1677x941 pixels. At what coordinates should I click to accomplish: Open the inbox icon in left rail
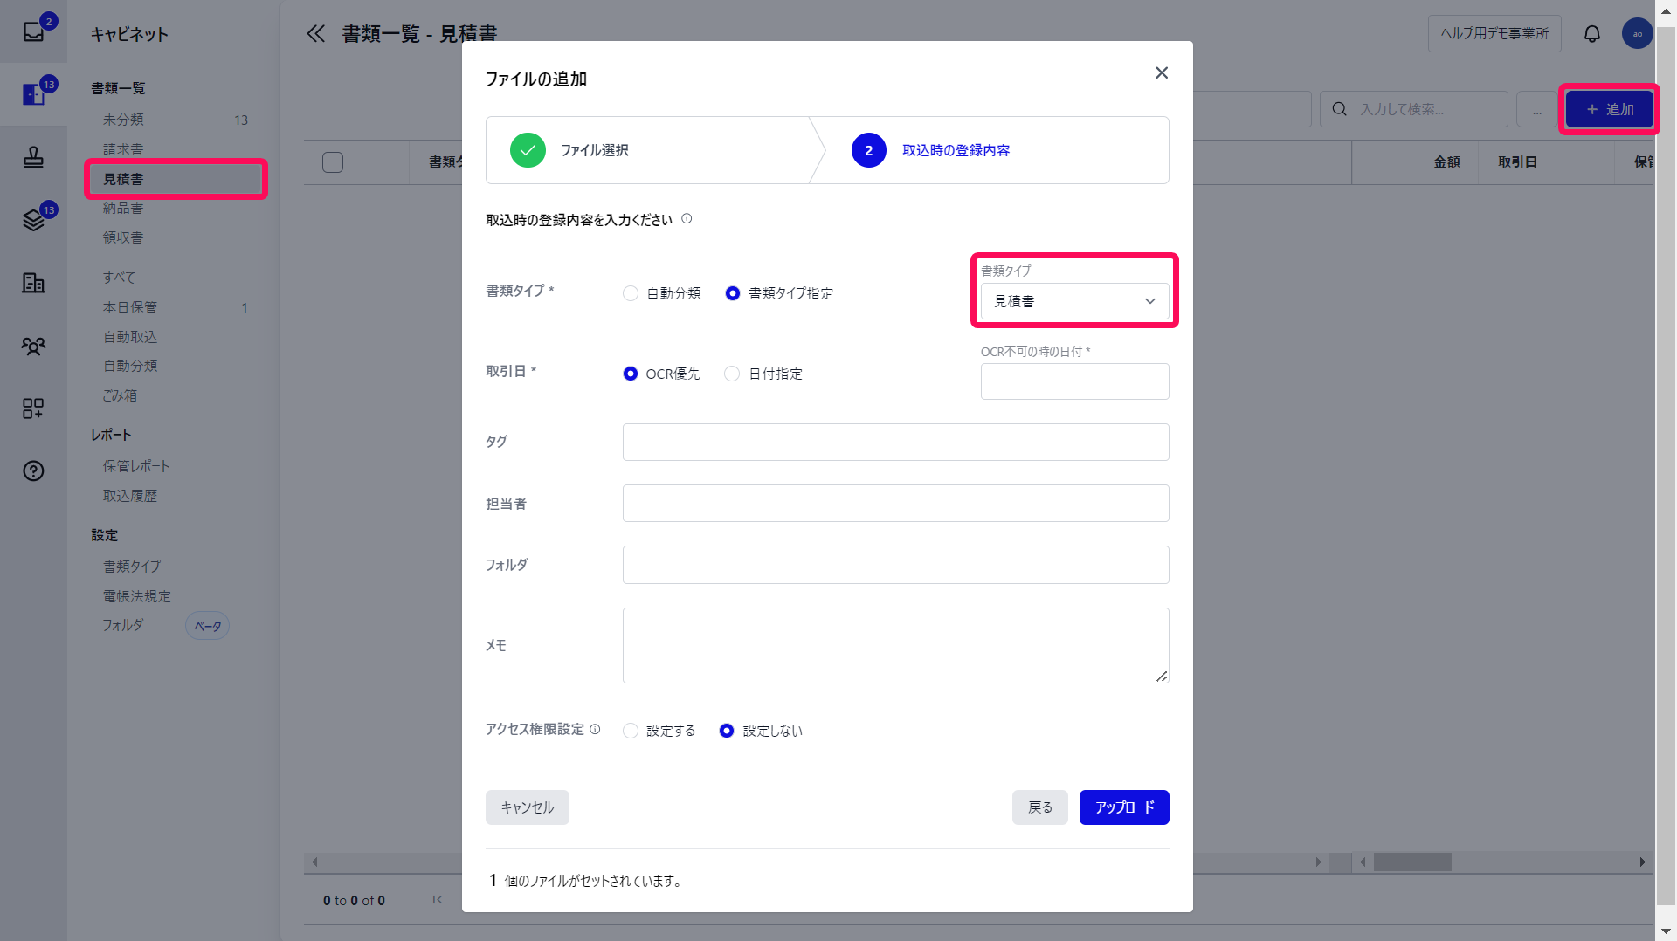[x=33, y=31]
